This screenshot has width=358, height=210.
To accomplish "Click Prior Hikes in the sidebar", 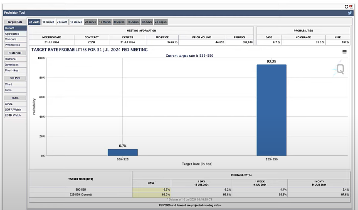I will (x=12, y=70).
